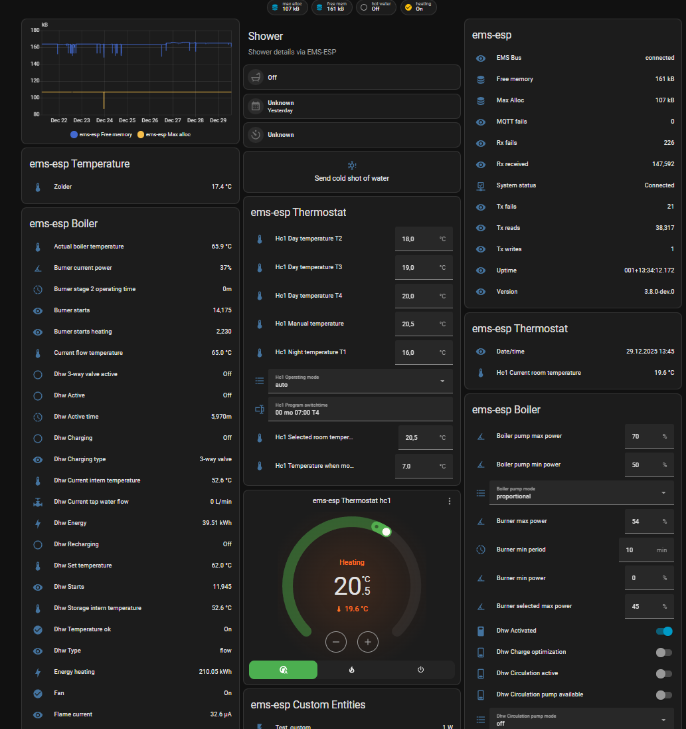Image resolution: width=686 pixels, height=729 pixels.
Task: Expand the Boiler pump mode dropdown
Action: pyautogui.click(x=581, y=492)
